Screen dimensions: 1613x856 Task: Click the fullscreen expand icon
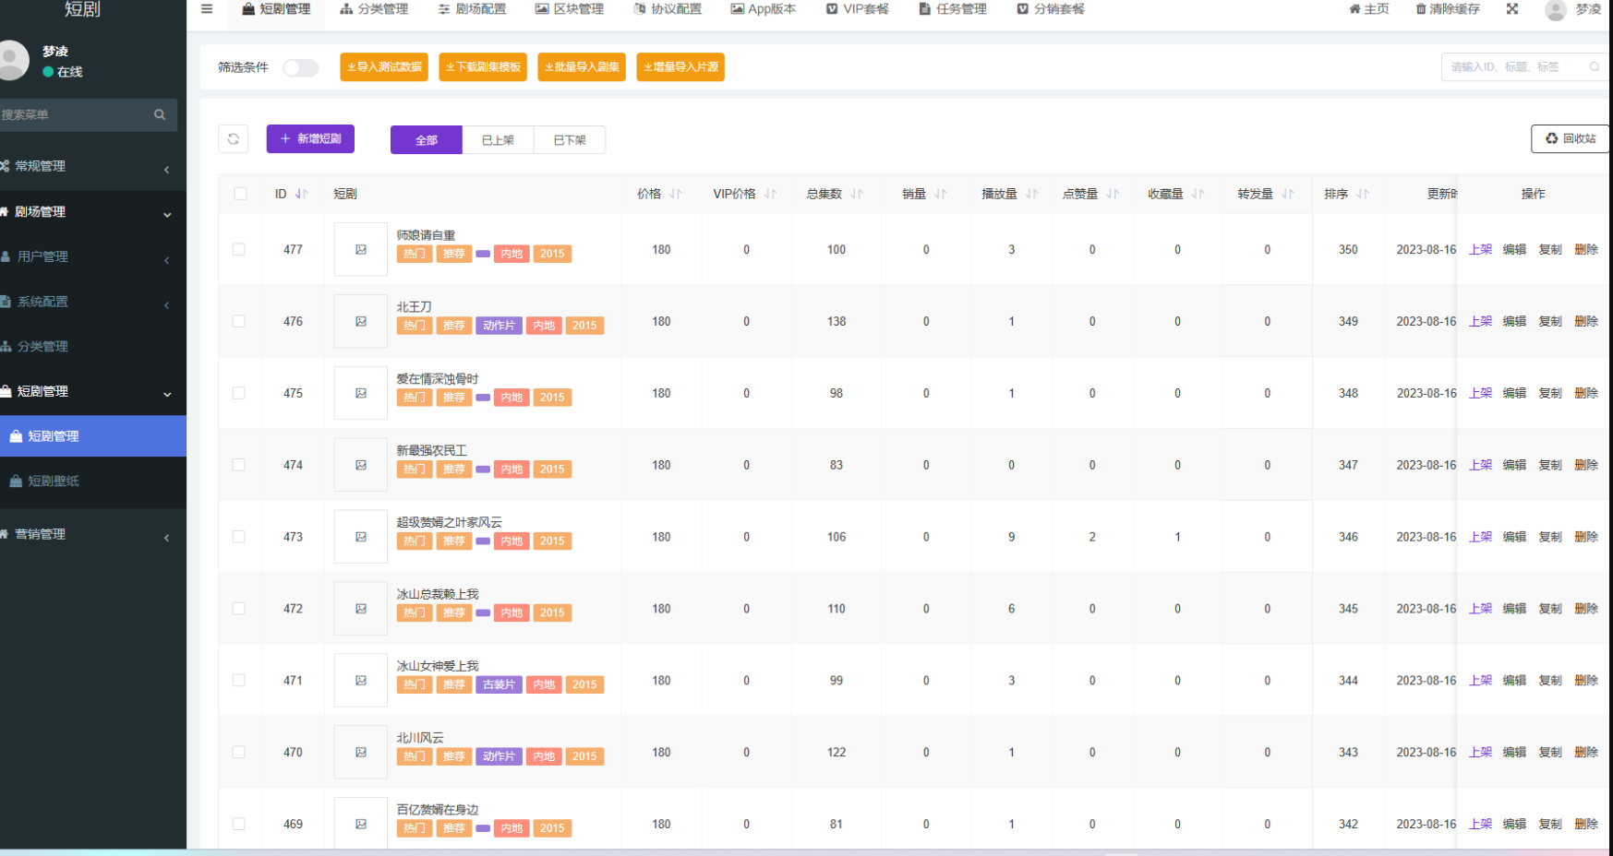pos(1512,9)
